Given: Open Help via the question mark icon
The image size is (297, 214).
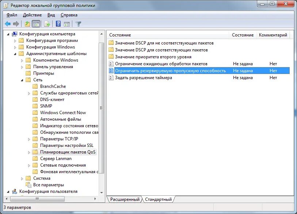Looking at the screenshot, I should tap(58, 24).
